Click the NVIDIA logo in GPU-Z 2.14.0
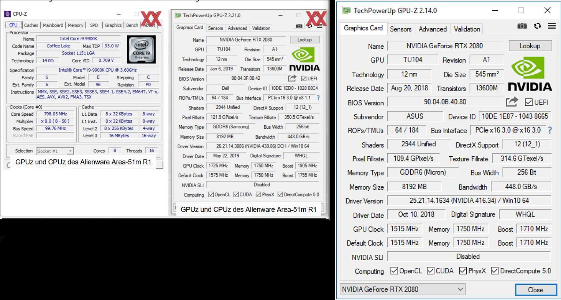Viewport: 561px width, 300px height. point(530,74)
